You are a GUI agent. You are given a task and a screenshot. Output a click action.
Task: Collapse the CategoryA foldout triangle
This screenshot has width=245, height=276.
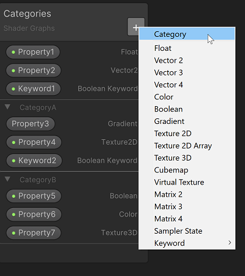click(x=7, y=107)
